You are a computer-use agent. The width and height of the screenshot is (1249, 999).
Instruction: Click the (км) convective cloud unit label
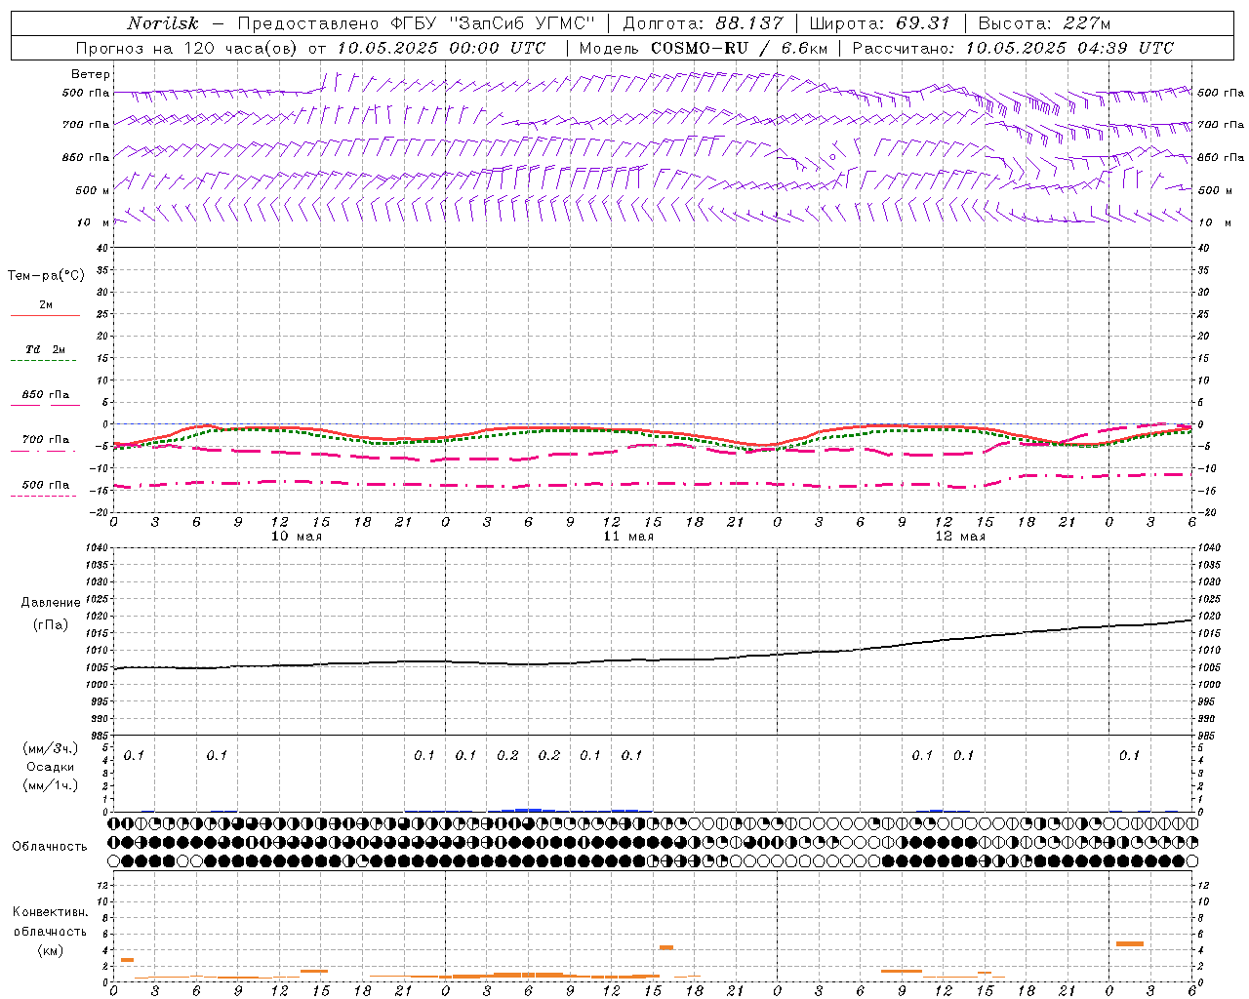(x=51, y=950)
